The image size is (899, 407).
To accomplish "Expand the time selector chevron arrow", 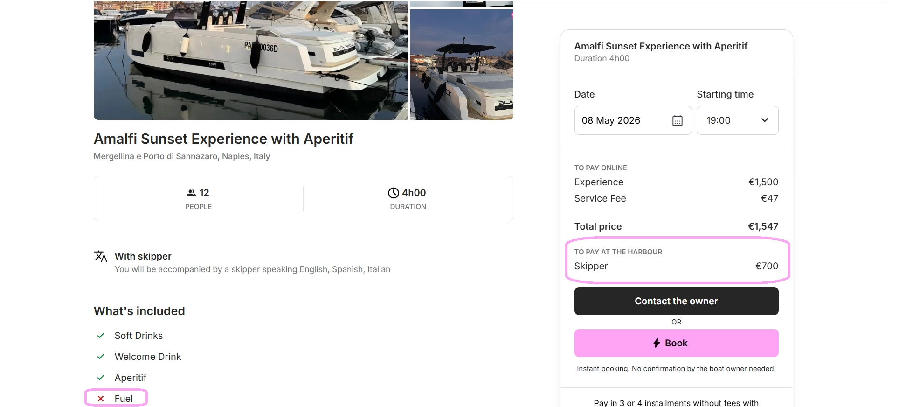I will tap(765, 120).
